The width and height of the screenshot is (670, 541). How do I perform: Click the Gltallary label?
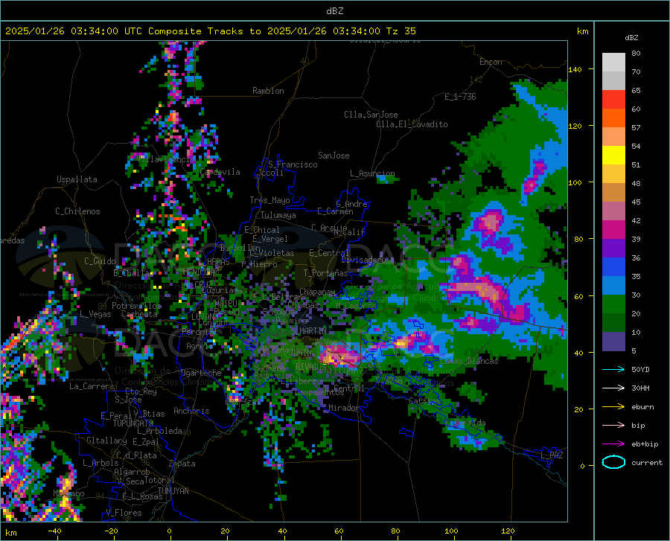pos(106,441)
